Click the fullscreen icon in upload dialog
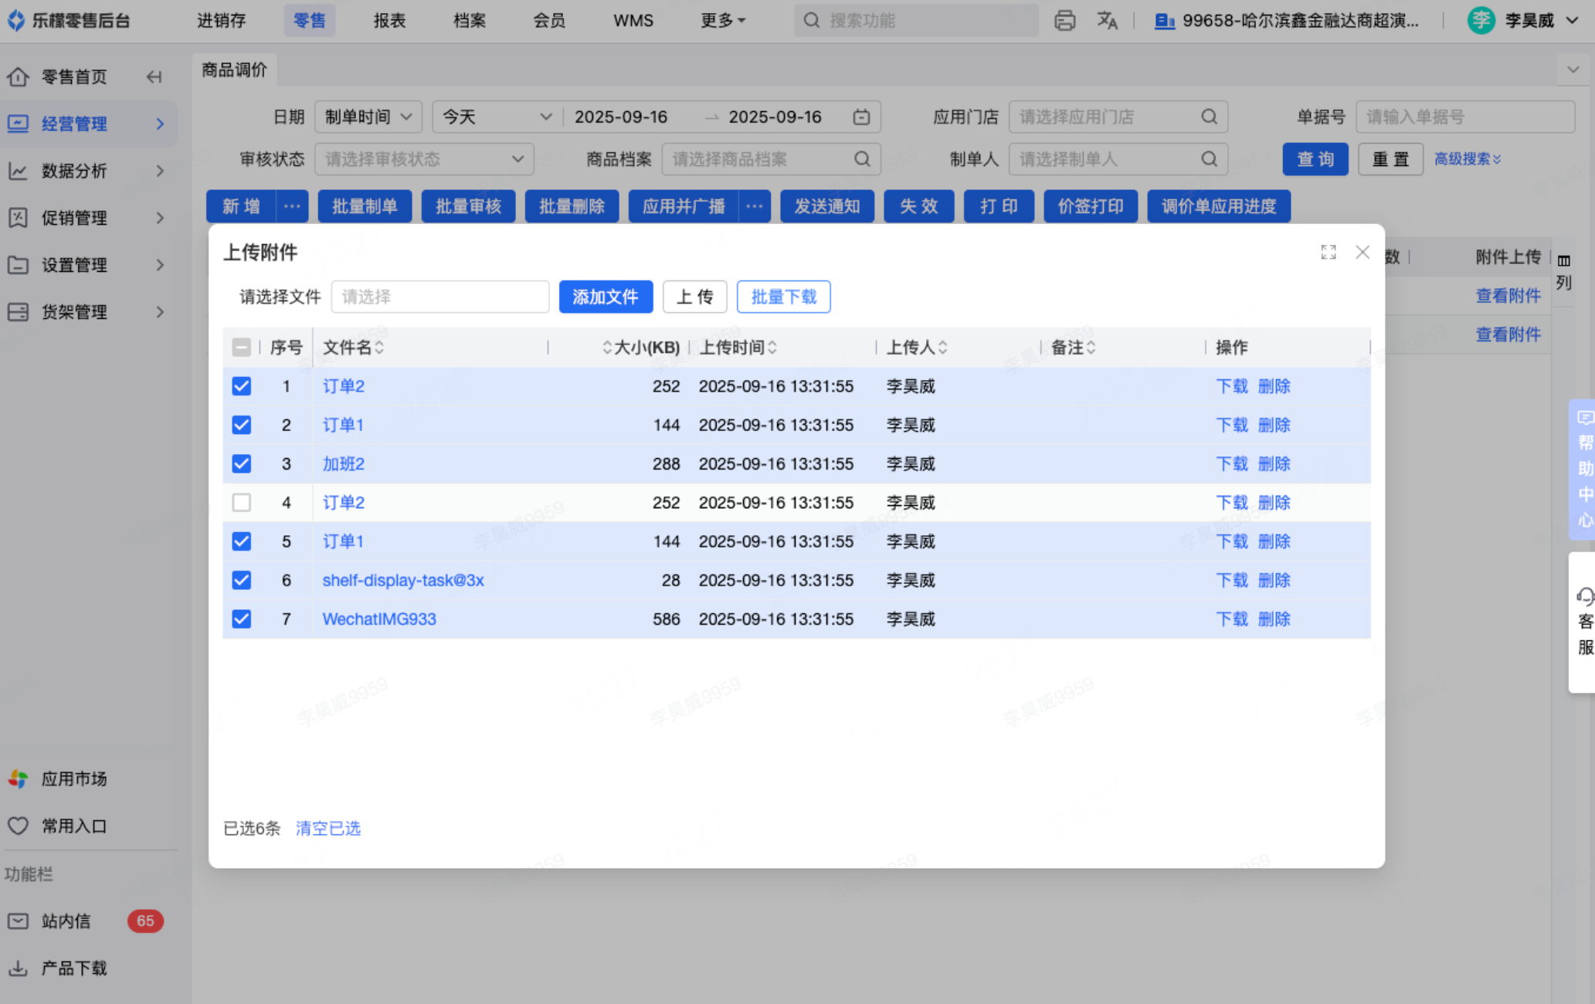The image size is (1595, 1004). click(x=1328, y=253)
